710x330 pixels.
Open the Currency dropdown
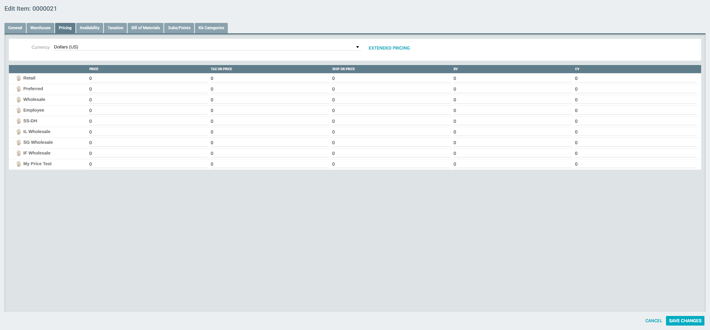[x=206, y=47]
